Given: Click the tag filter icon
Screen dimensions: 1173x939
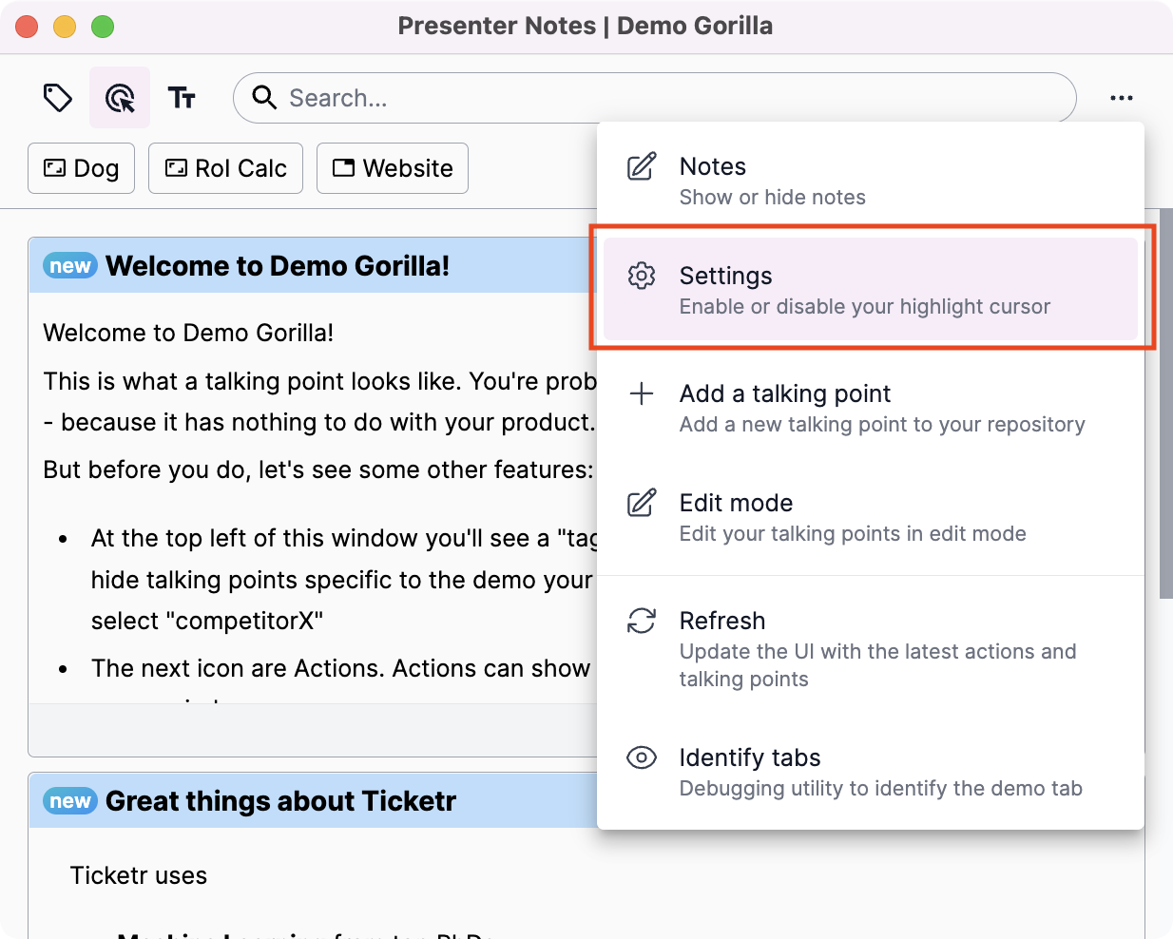Looking at the screenshot, I should point(58,98).
